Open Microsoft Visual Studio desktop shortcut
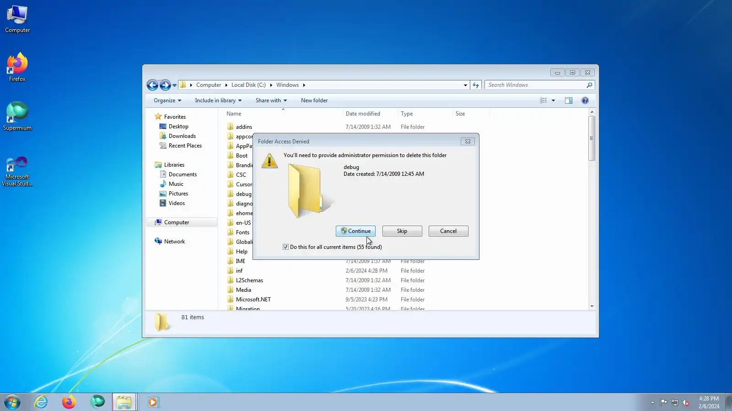732x411 pixels. (17, 171)
